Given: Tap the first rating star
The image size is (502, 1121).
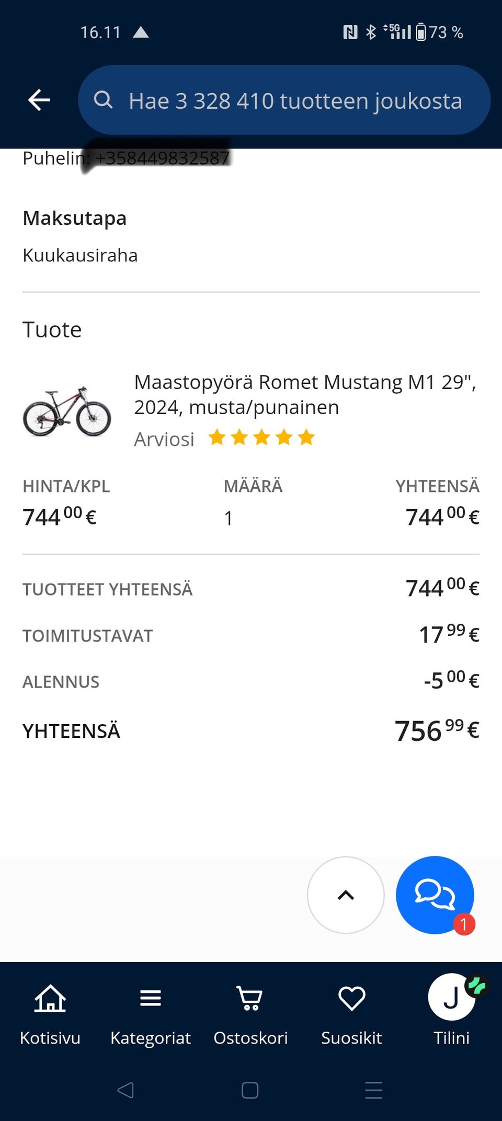Looking at the screenshot, I should 217,438.
